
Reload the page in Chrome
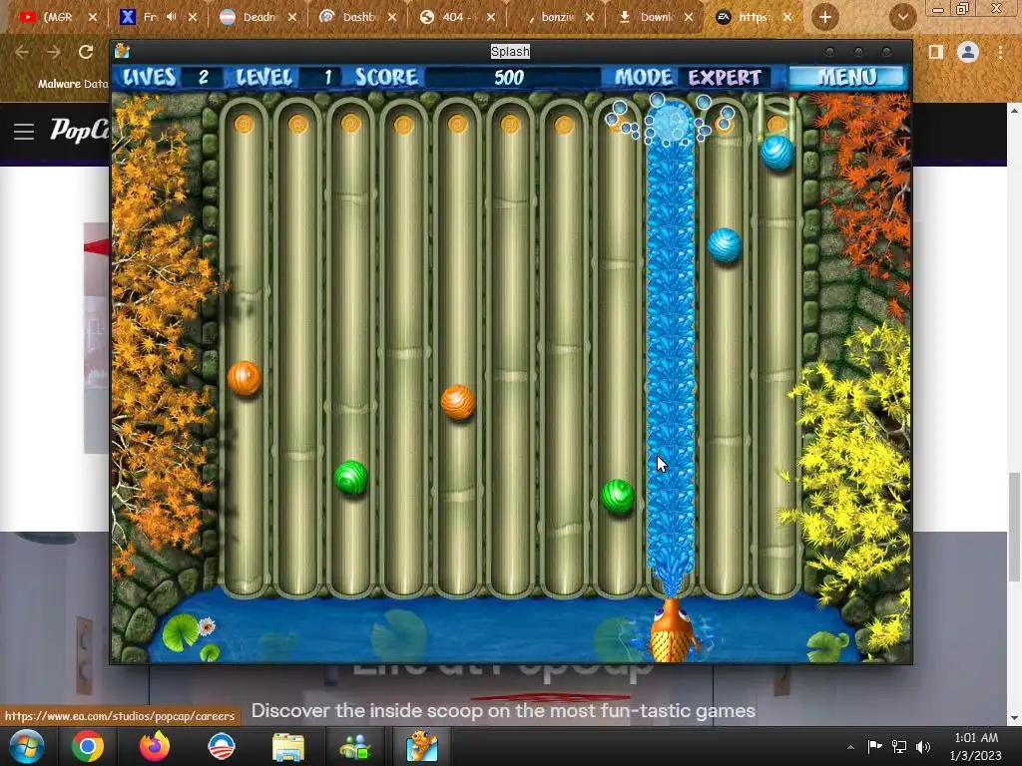(86, 52)
